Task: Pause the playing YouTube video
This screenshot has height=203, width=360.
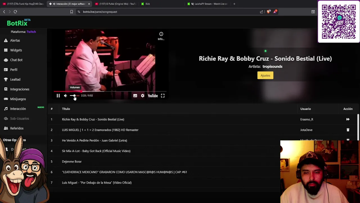Action: click(x=58, y=96)
